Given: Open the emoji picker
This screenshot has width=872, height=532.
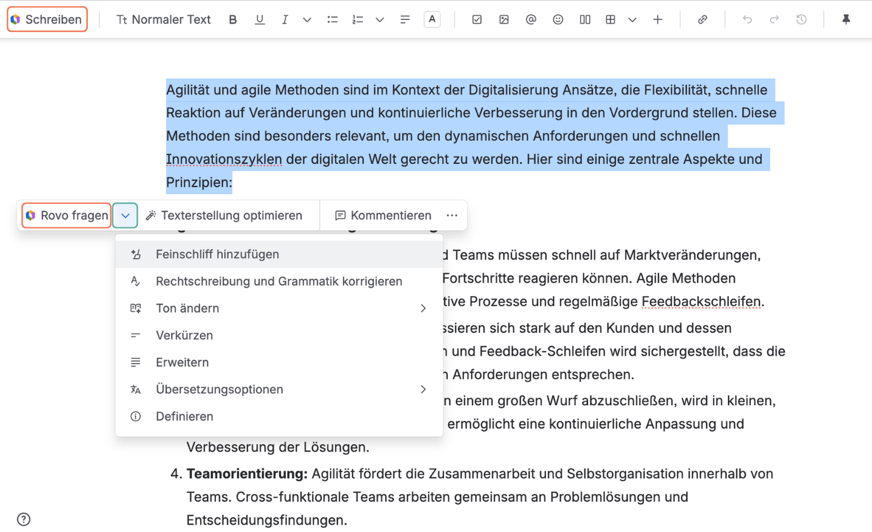Looking at the screenshot, I should [x=558, y=20].
